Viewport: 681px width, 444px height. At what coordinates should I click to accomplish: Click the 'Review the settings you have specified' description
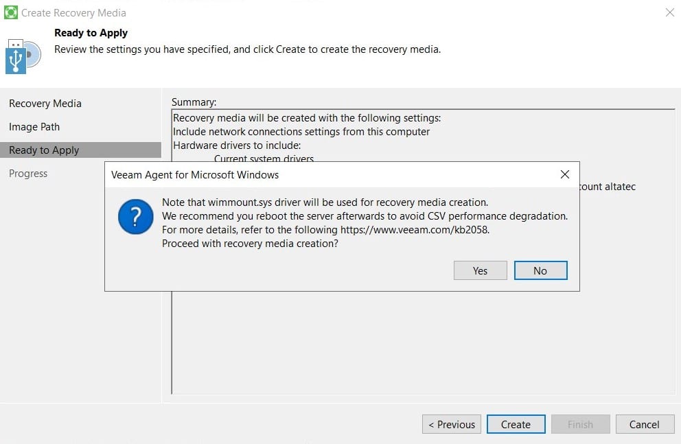click(x=247, y=49)
